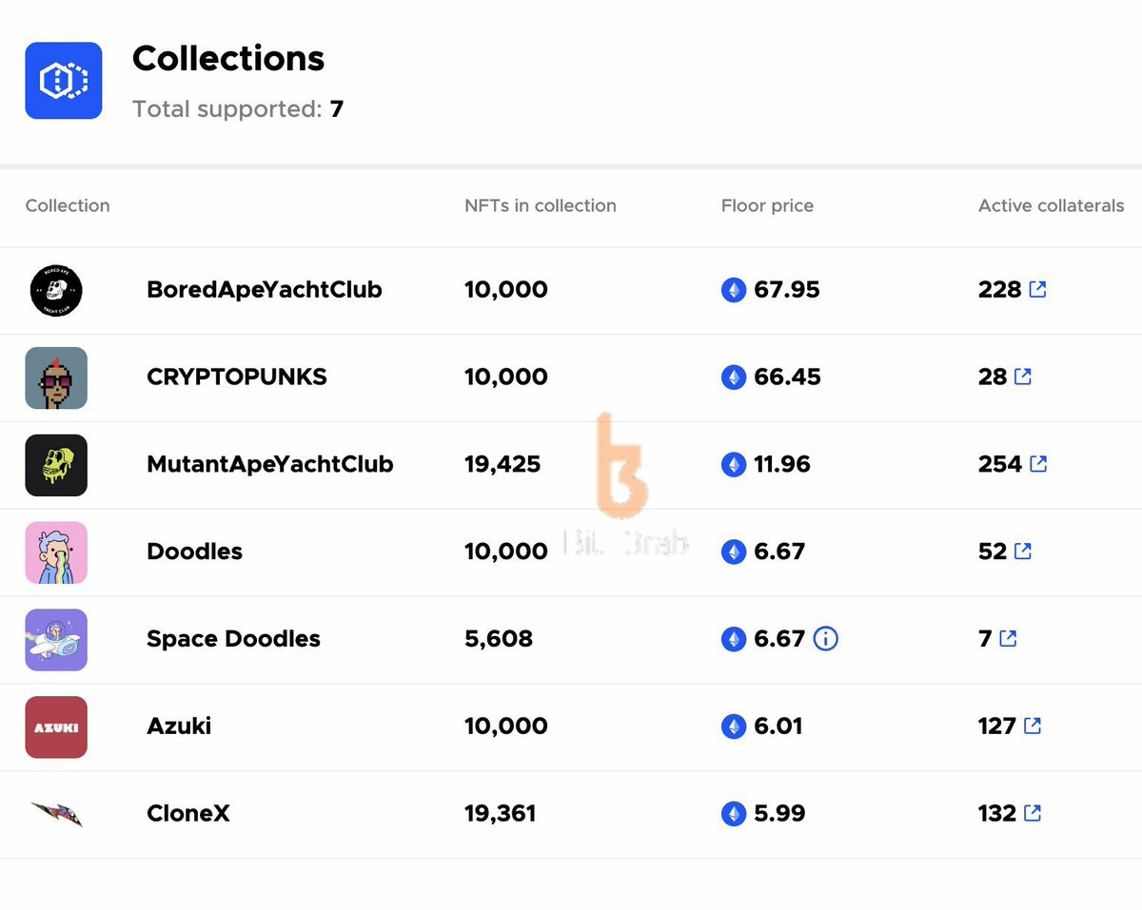Open CloneX active collaterals external link icon
Viewport: 1142px width, 910px height.
point(1033,814)
